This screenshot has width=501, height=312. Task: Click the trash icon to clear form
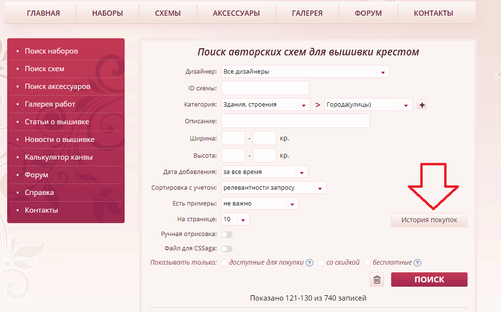377,280
